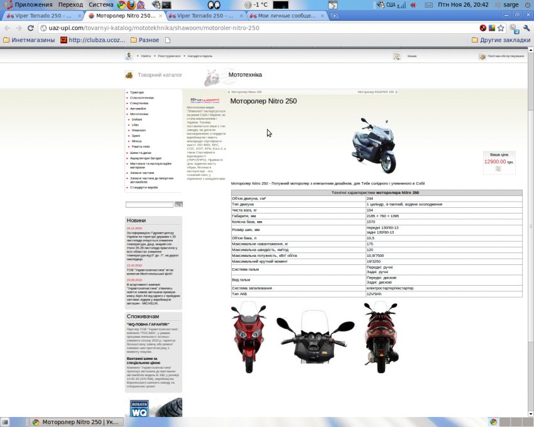
Task: Open the Кошик cart link
Action: click(412, 56)
